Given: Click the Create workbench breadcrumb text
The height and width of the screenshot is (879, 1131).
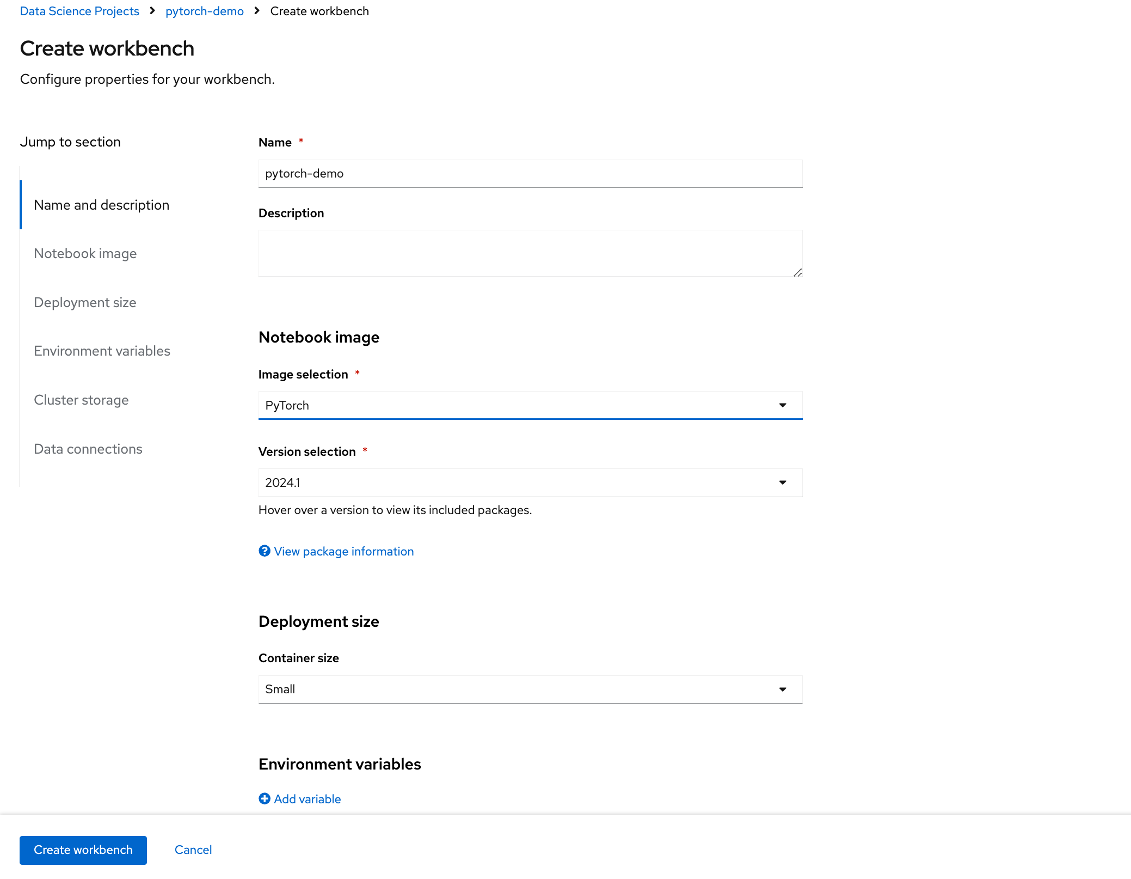Looking at the screenshot, I should point(319,11).
